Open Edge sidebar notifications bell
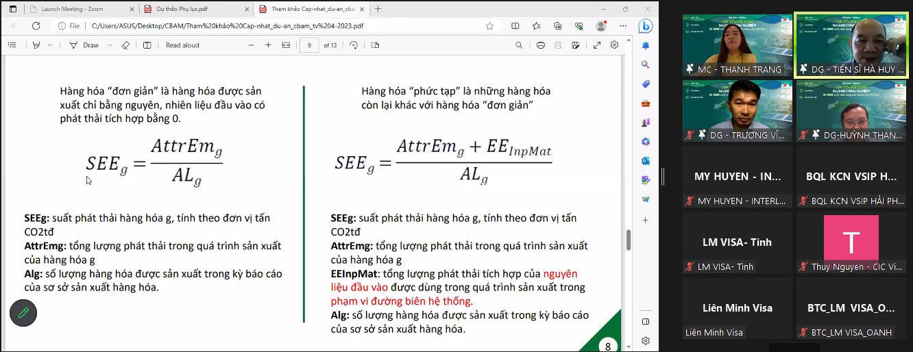Viewport: 913px width, 352px height. pos(645,45)
